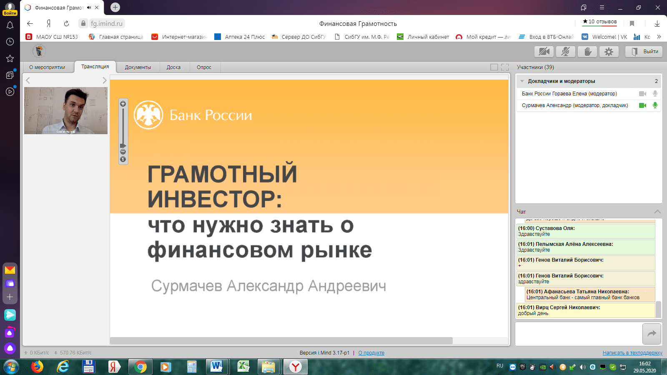Viewport: 667px width, 375px height.
Task: Click the raise hand button
Action: coord(587,52)
